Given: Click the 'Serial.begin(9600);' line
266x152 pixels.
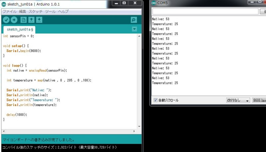Looking at the screenshot, I should 24,51.
